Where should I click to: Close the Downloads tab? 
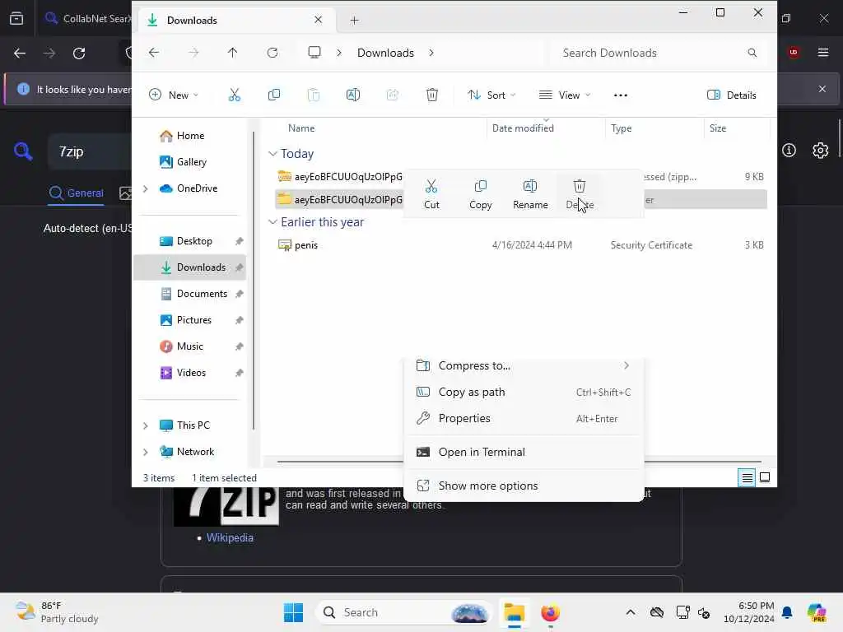[319, 20]
